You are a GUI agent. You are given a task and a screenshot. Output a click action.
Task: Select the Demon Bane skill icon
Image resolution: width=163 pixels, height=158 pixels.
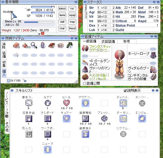123,119
